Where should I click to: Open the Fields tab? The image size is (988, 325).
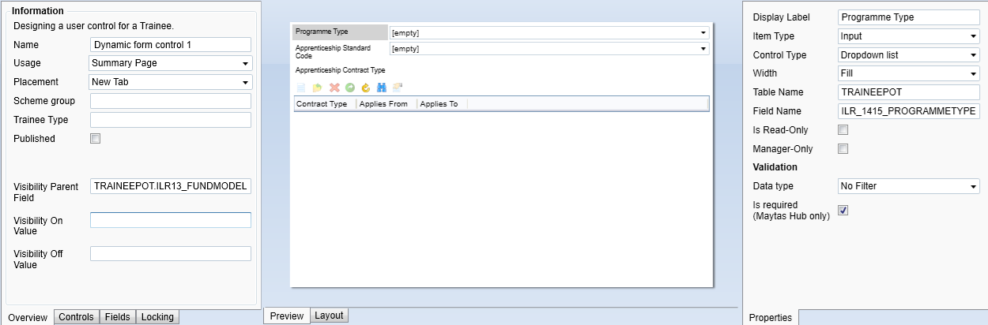pyautogui.click(x=118, y=317)
